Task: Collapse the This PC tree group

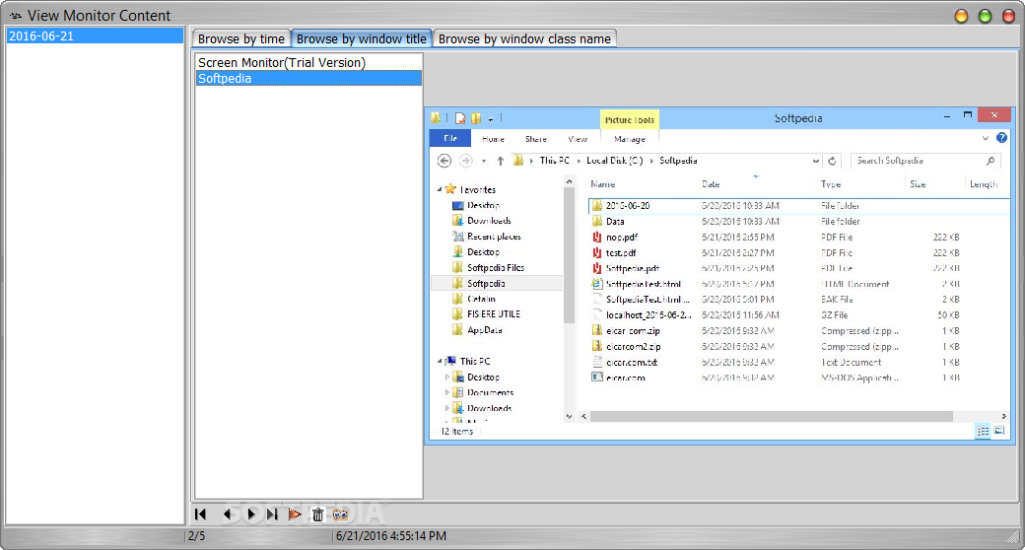Action: 440,361
